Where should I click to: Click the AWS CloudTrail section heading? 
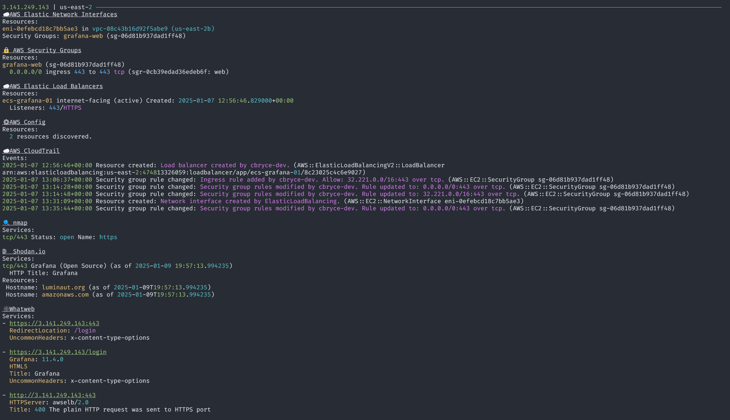[34, 151]
